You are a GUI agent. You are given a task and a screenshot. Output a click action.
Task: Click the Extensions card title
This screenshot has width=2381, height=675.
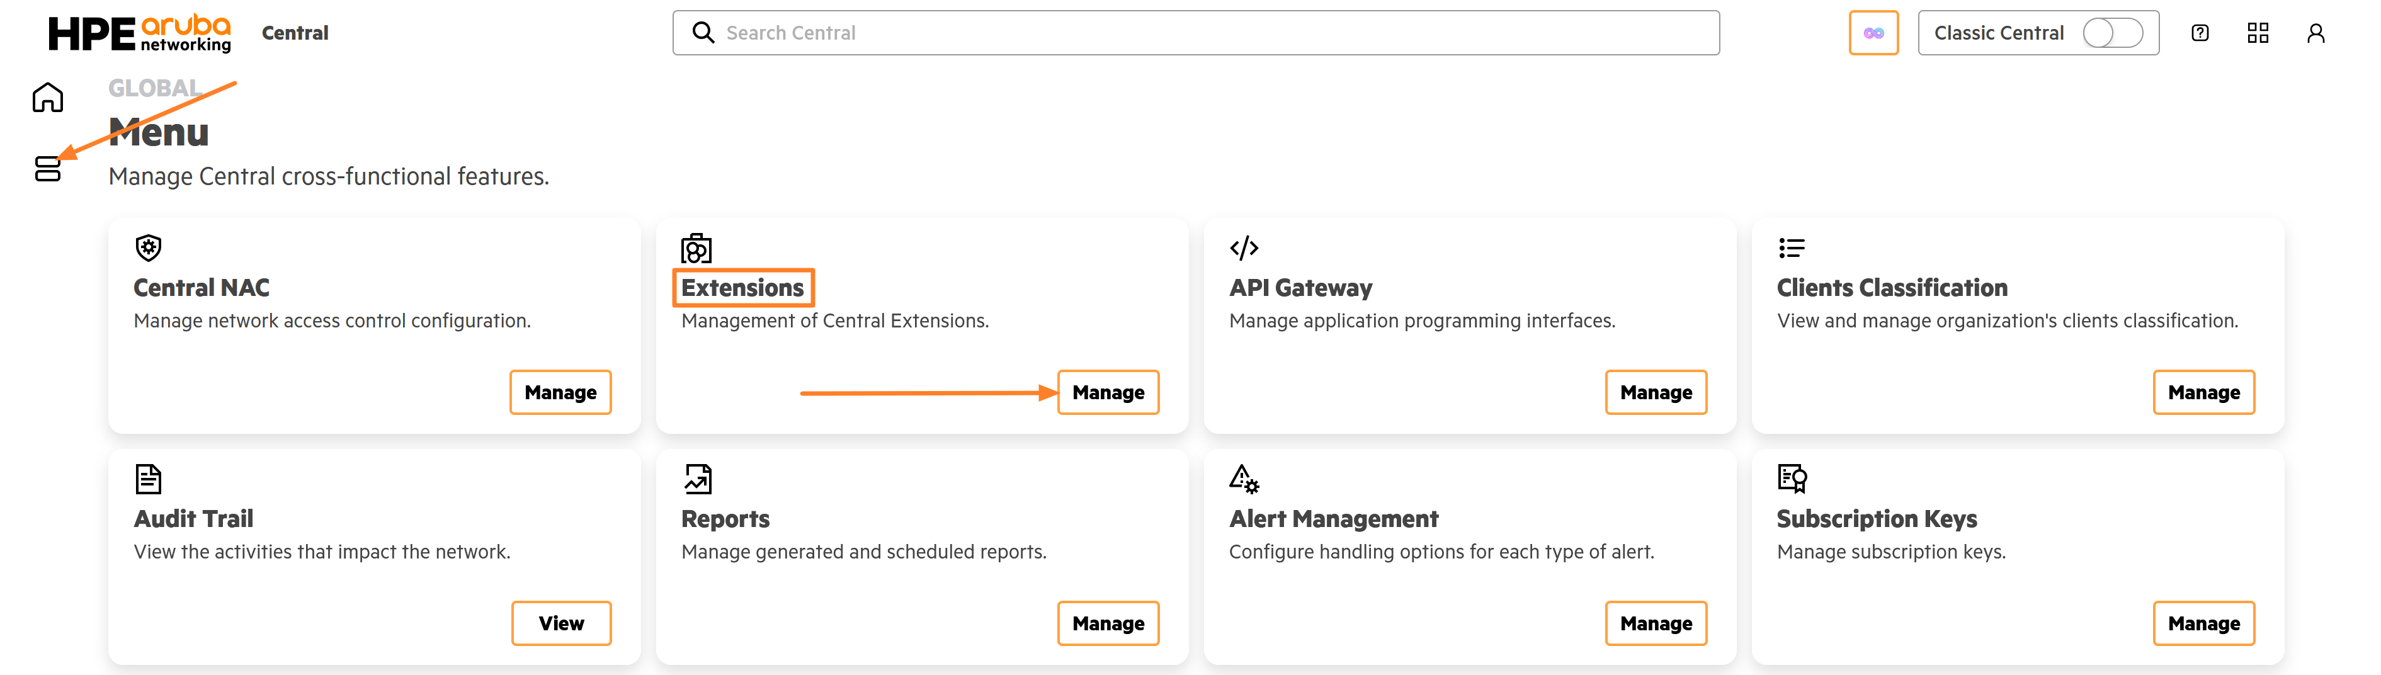(743, 288)
